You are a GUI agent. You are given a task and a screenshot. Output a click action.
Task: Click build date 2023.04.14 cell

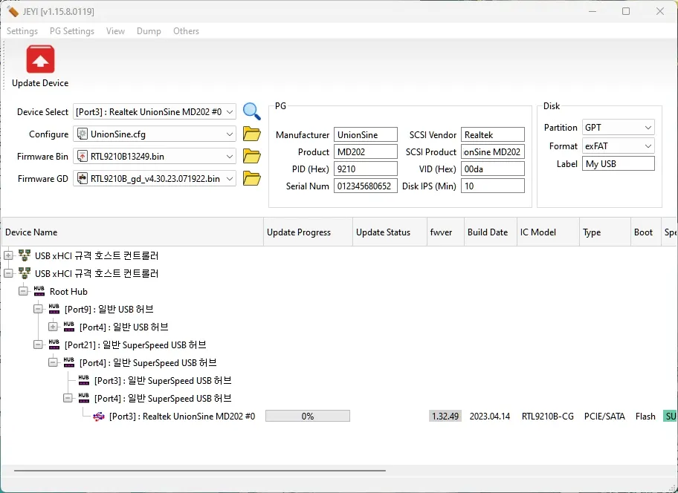[x=490, y=417]
